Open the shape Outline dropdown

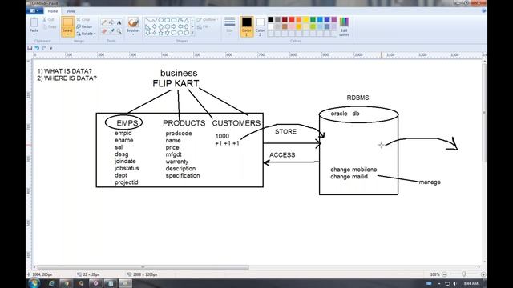coord(208,19)
